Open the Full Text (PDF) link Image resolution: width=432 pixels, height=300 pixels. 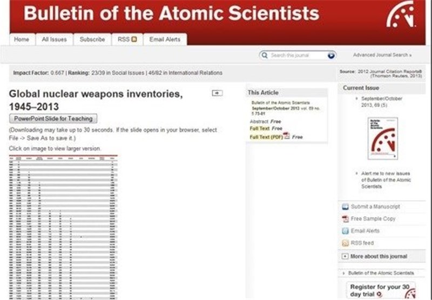coord(266,137)
